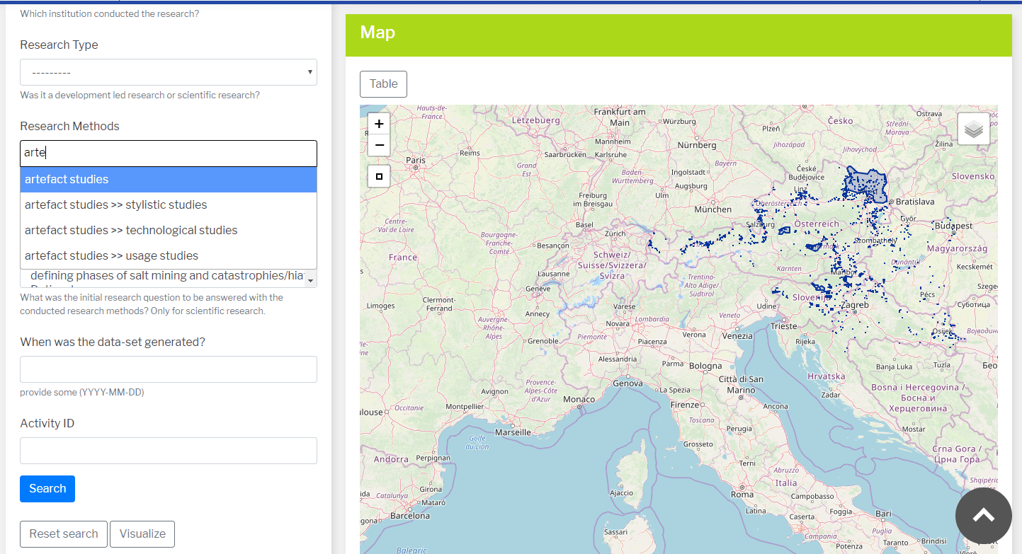Screen dimensions: 1022x554
Task: Zoom out on the map
Action: coord(379,145)
